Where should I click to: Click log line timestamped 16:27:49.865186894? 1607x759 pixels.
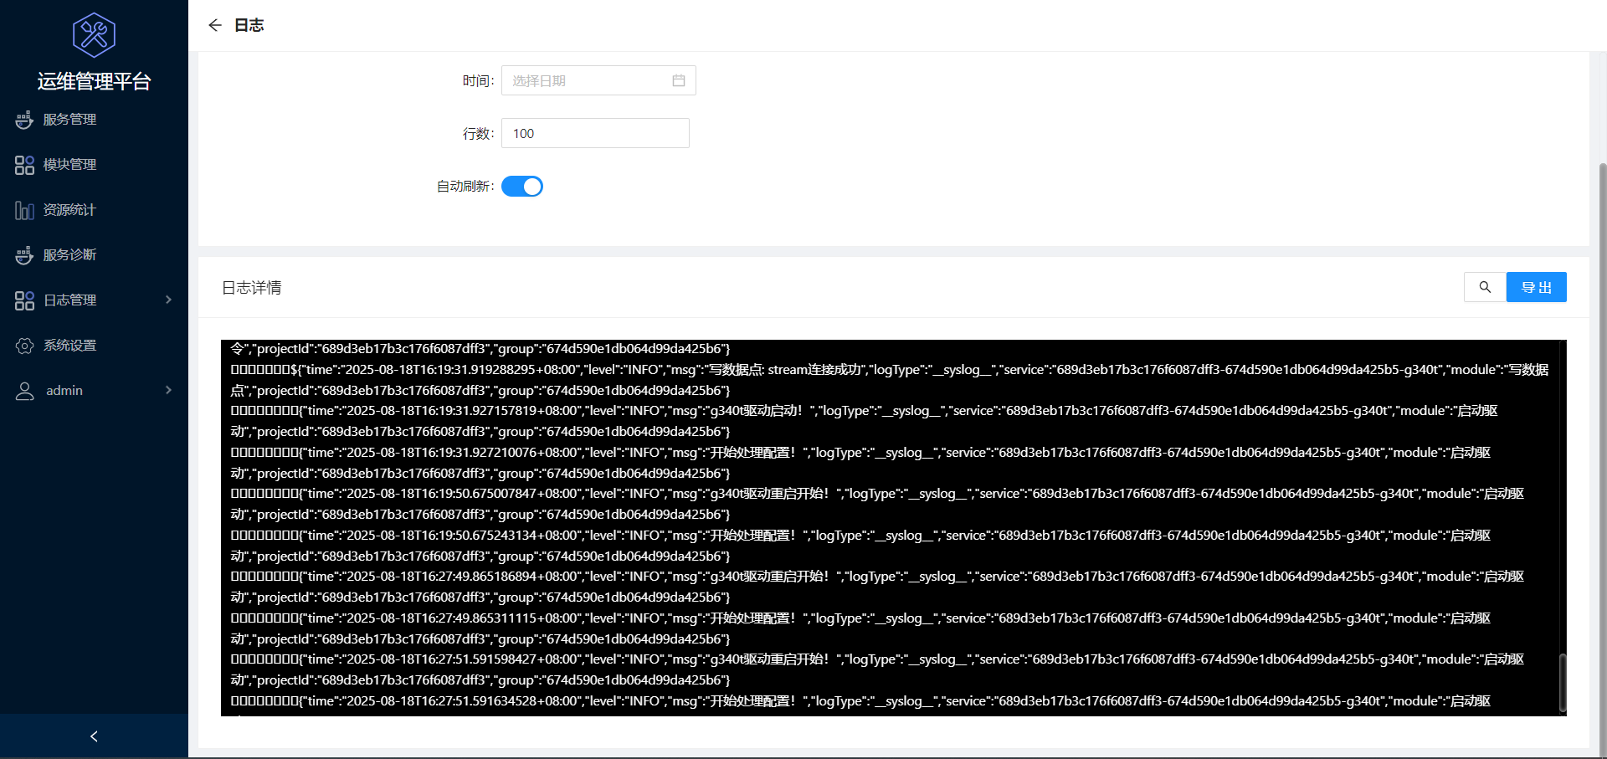coord(877,587)
